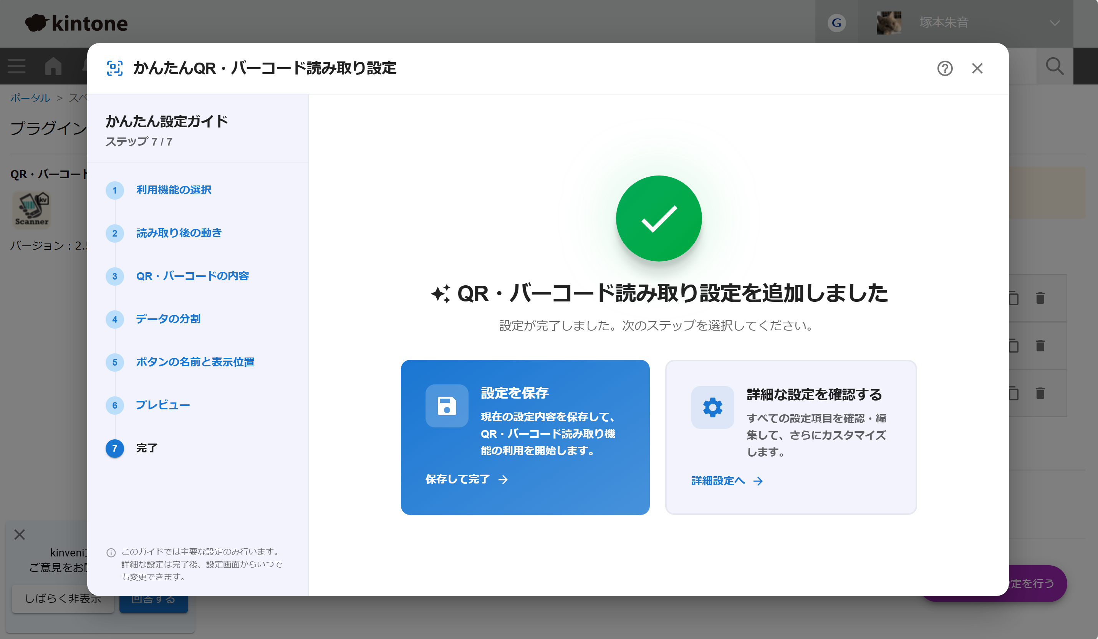The height and width of the screenshot is (639, 1098).
Task: Click the step 3 number circle
Action: tap(114, 276)
